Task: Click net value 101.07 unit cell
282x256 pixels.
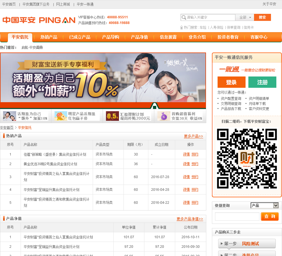Action: pyautogui.click(x=129, y=237)
